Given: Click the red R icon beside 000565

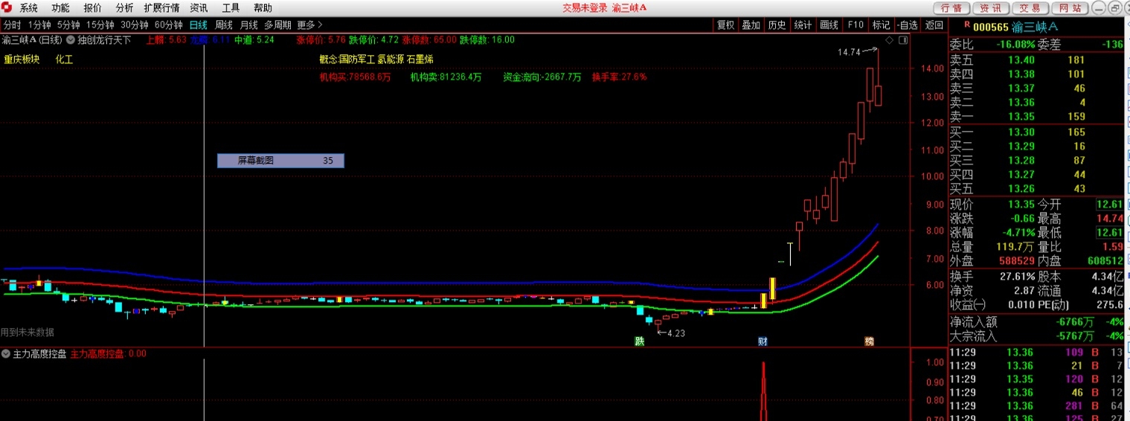Looking at the screenshot, I should coord(966,25).
